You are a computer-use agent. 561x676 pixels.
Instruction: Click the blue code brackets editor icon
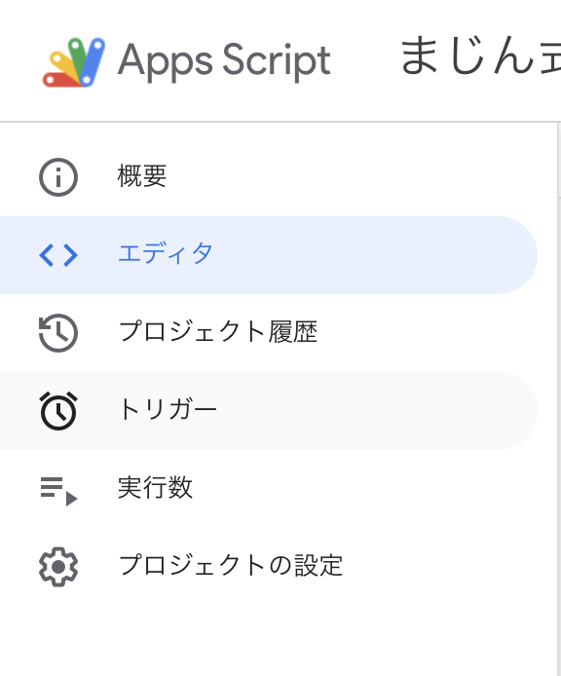point(58,255)
